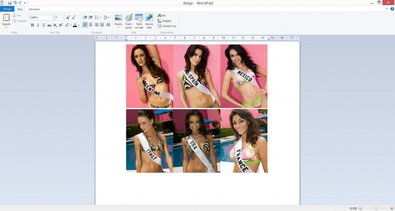Toggle superscript formatting
Viewport: 395px width, 211px height.
click(x=61, y=25)
